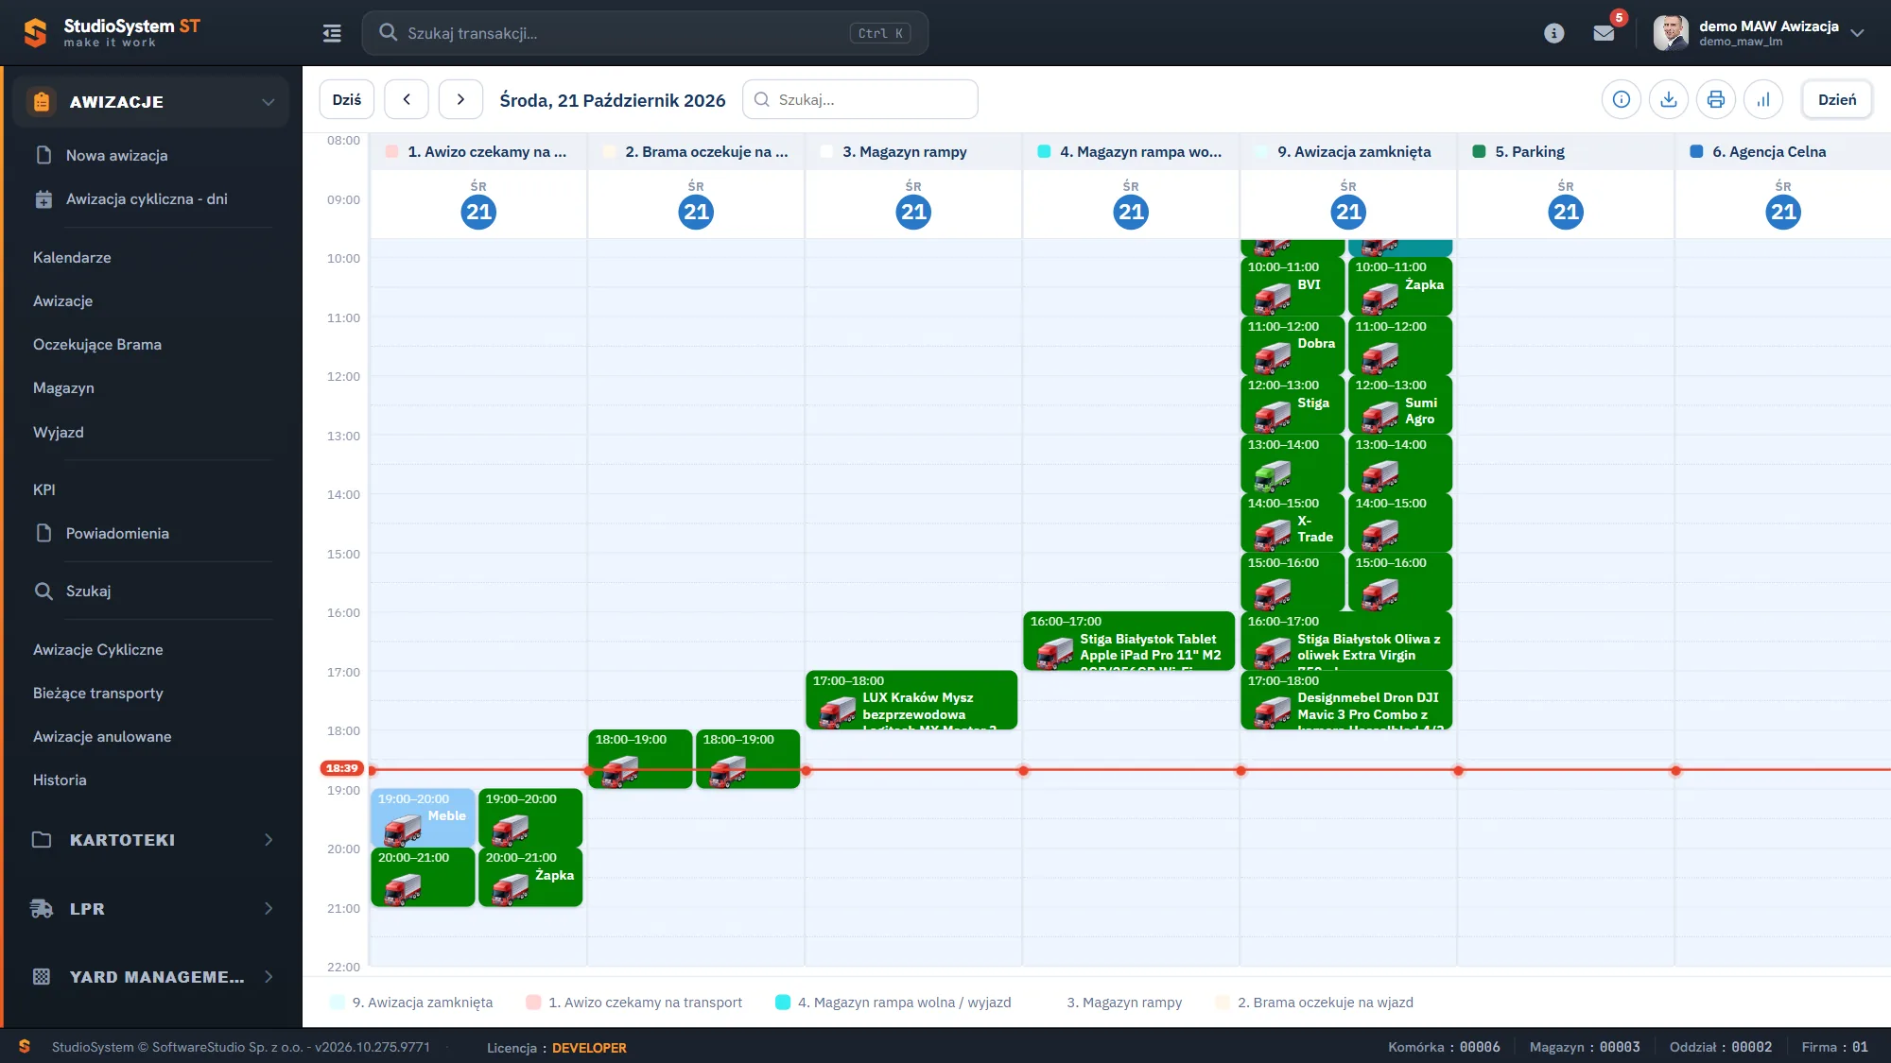1891x1063 pixels.
Task: Open the 16:00–17:00 Stiga Białystok Tablet event
Action: [1129, 641]
